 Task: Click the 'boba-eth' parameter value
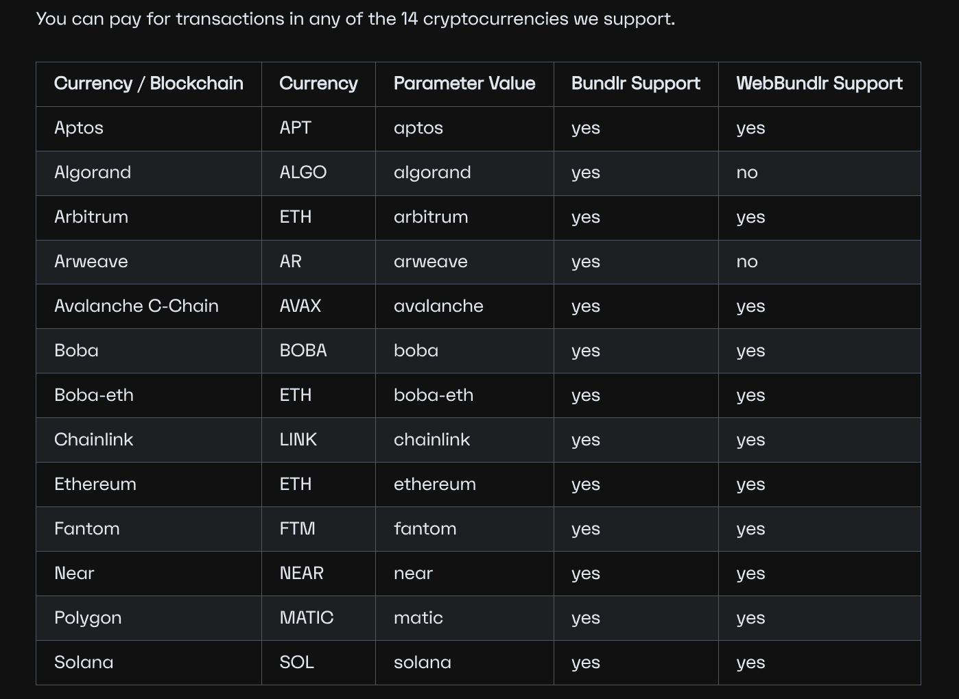pyautogui.click(x=434, y=395)
